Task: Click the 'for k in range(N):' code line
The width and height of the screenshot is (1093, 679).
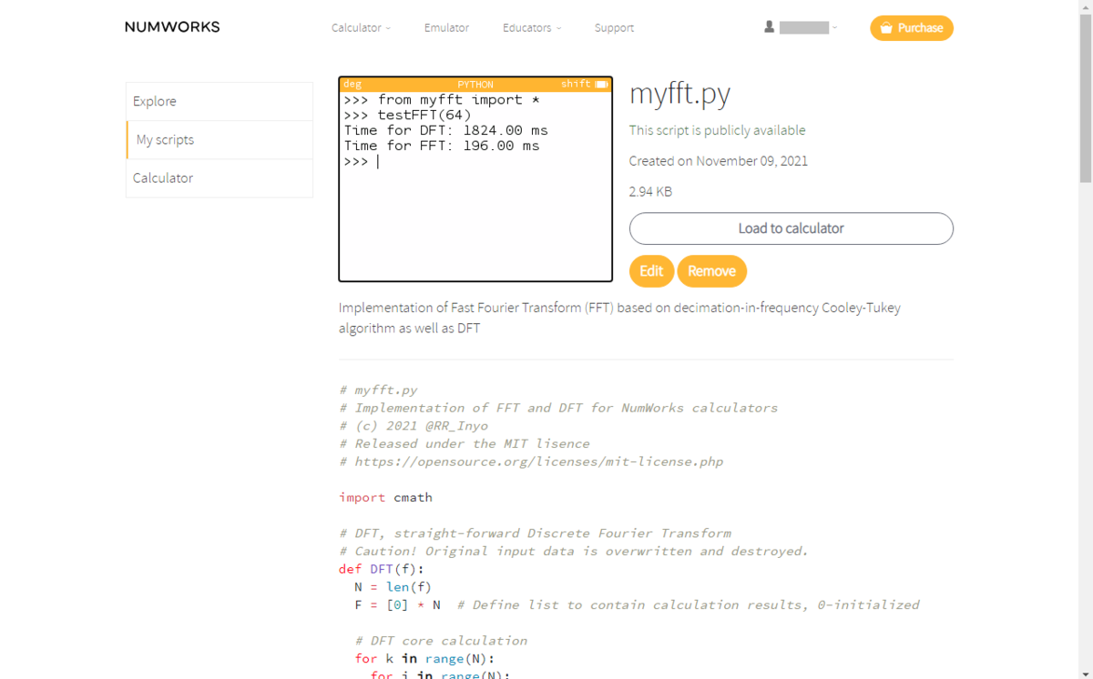Action: 424,659
